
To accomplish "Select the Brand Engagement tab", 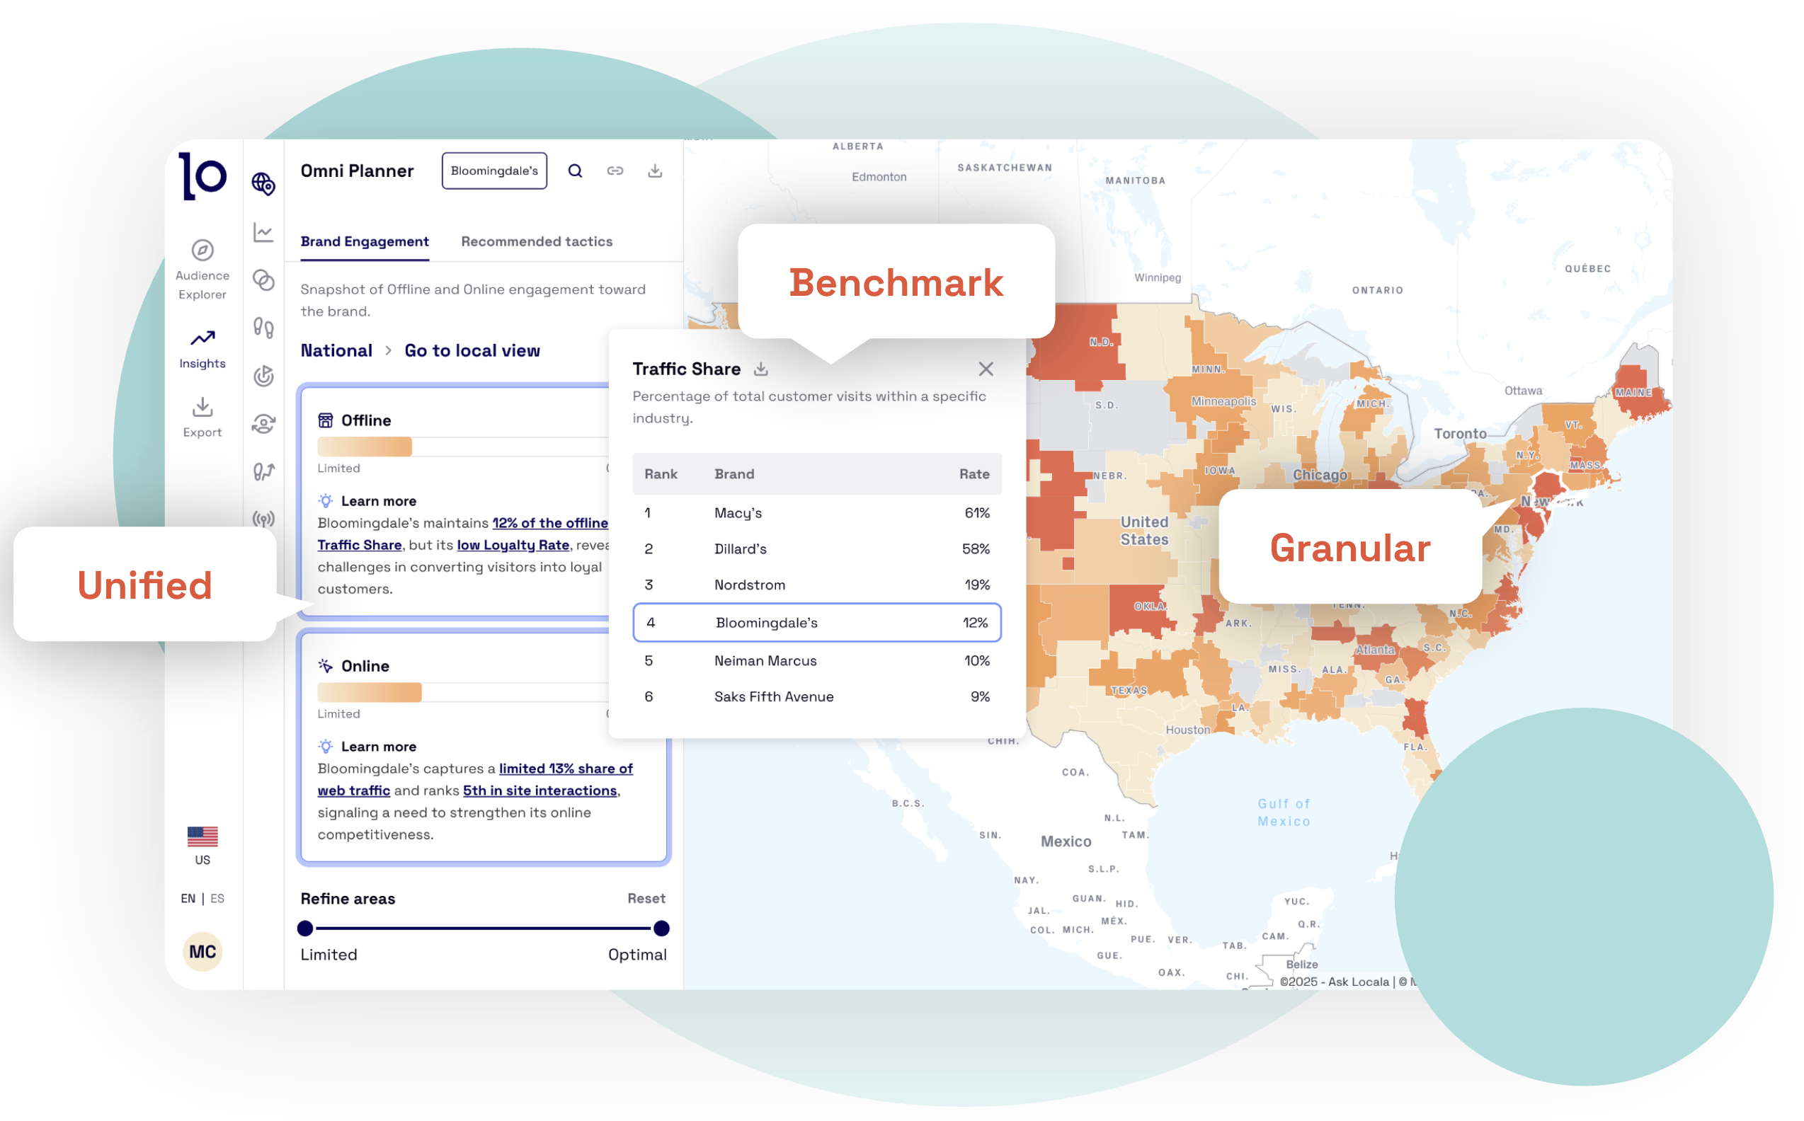I will click(x=364, y=241).
